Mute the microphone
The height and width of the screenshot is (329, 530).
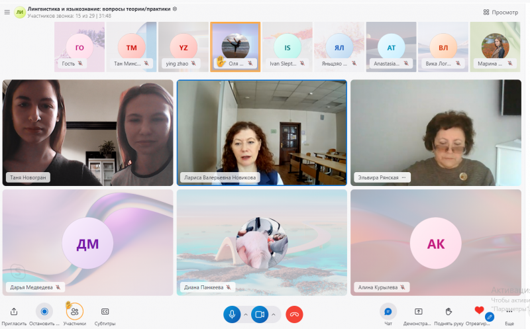(232, 314)
